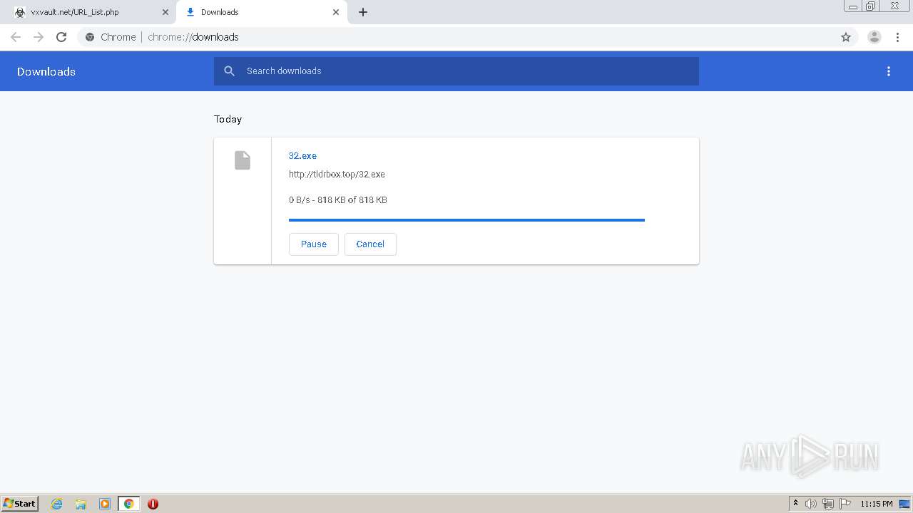
Task: Click the Chrome site info icon
Action: click(x=90, y=37)
